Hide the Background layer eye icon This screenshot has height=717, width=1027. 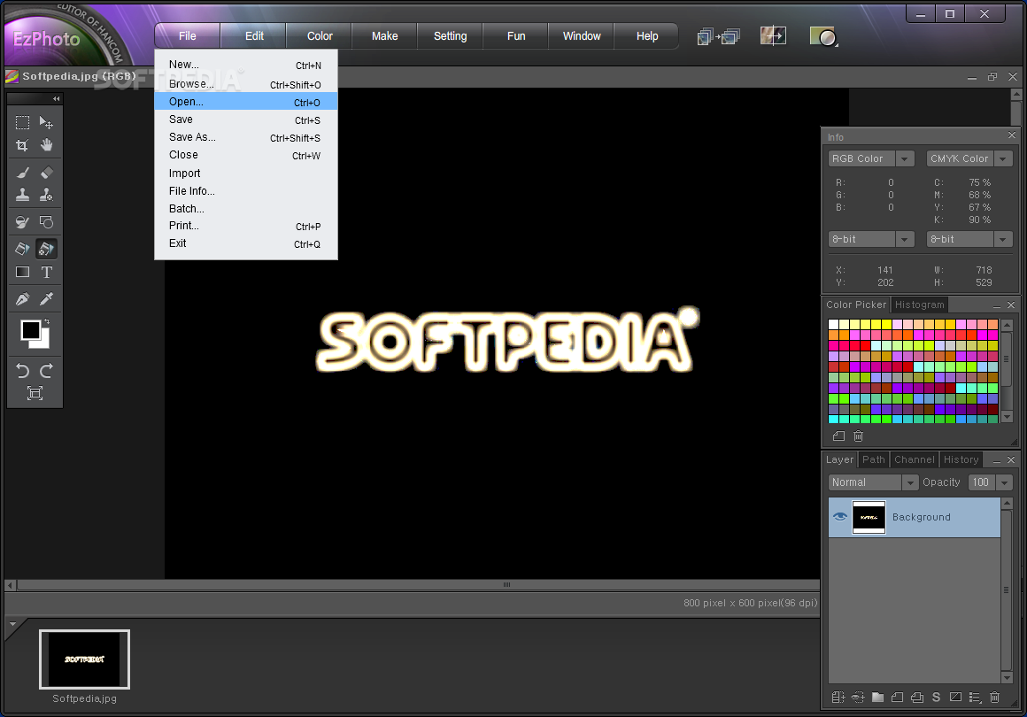839,517
